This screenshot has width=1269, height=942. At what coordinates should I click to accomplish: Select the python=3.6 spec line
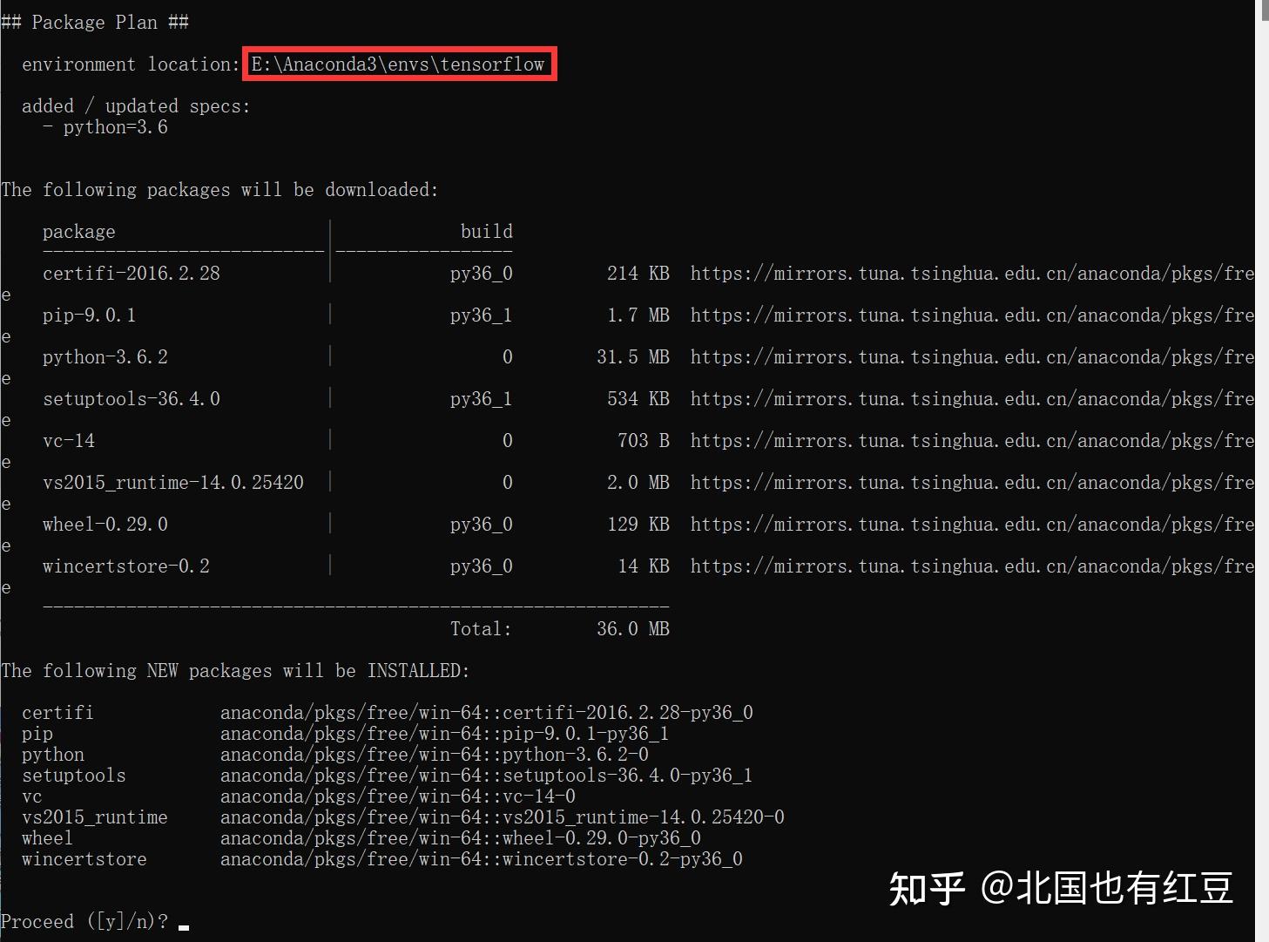(x=113, y=126)
